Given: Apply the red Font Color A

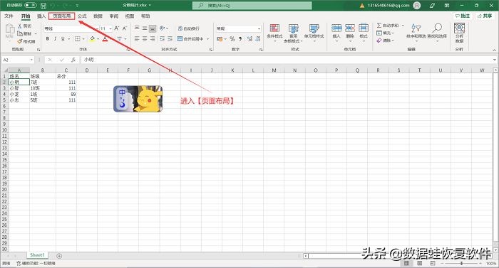Looking at the screenshot, I should pos(105,38).
